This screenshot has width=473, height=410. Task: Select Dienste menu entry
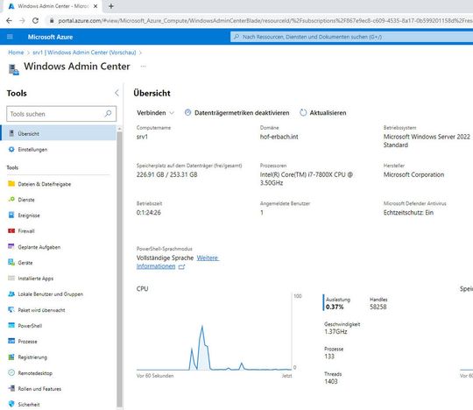coord(59,200)
